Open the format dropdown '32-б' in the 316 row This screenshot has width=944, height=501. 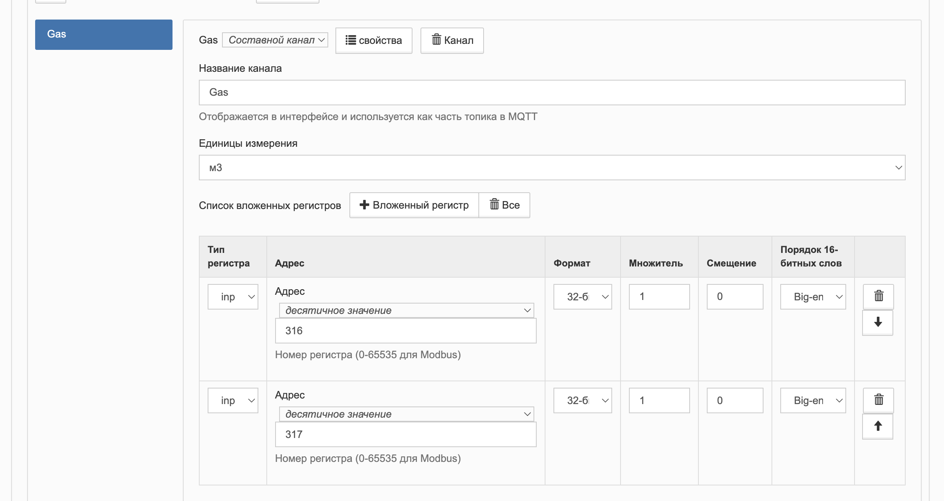tap(583, 297)
